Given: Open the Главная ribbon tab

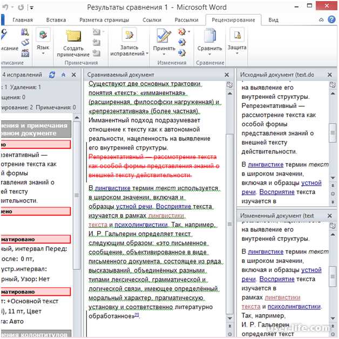Looking at the screenshot, I should click(x=23, y=20).
